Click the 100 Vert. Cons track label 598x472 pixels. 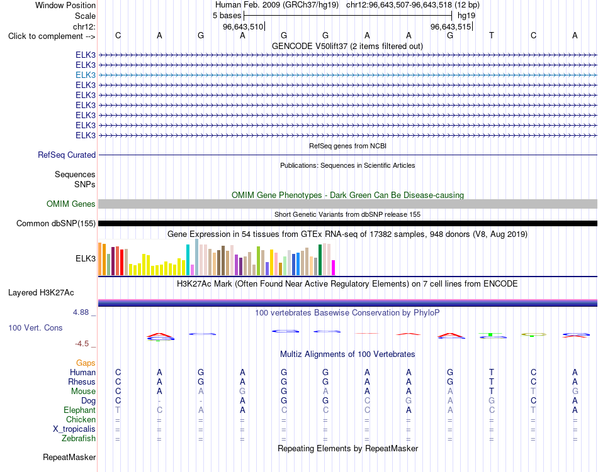(35, 327)
